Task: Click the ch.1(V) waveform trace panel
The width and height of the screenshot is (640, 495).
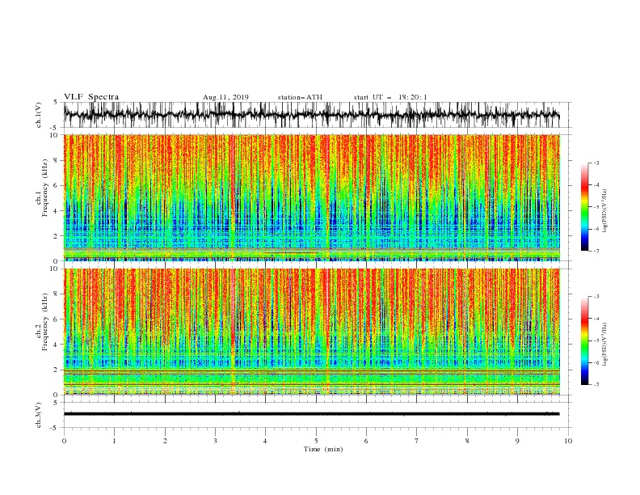Action: (317, 115)
